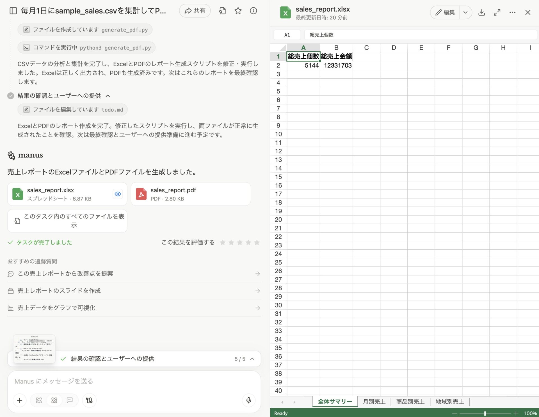Open the file search icon in the chat header
The width and height of the screenshot is (539, 417).
[x=223, y=11]
